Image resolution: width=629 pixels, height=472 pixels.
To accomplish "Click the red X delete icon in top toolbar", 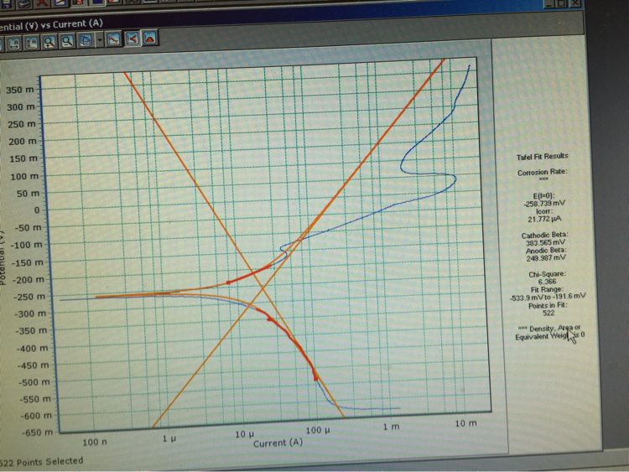I will click(x=43, y=3).
